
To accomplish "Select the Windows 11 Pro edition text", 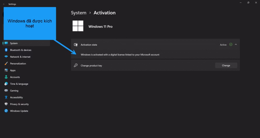I will click(101, 26).
